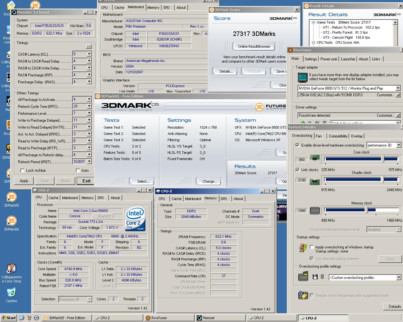The image size is (403, 322).
Task: Click the first quick launch icon after Start
Action: 22,318
